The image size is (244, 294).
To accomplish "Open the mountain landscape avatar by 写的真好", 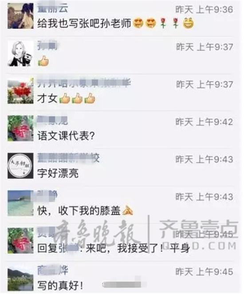I will (20, 278).
